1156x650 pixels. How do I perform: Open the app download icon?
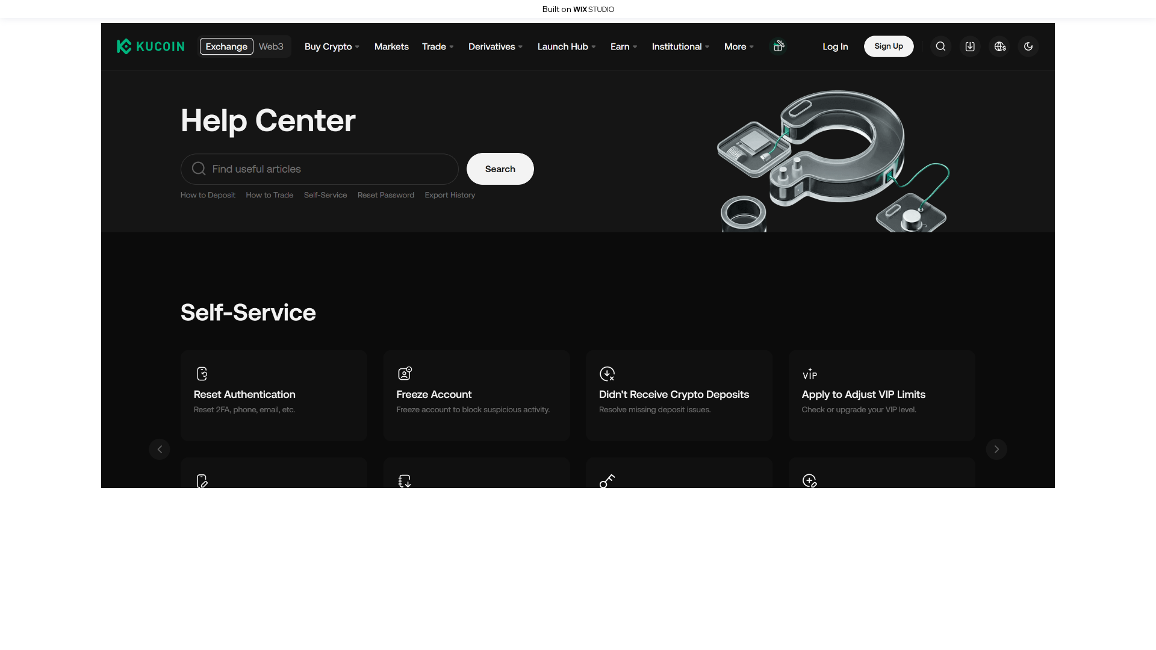coord(970,46)
